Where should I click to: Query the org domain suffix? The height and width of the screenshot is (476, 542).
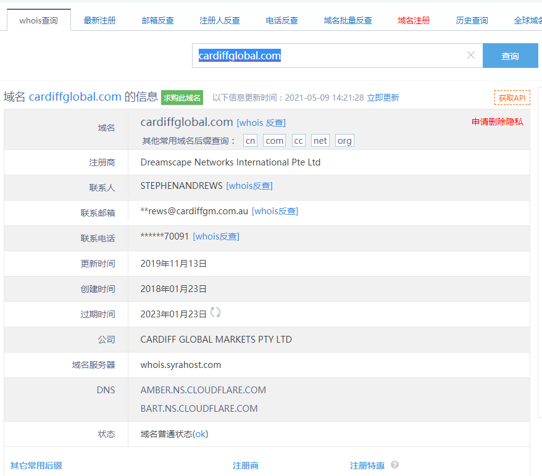click(344, 141)
